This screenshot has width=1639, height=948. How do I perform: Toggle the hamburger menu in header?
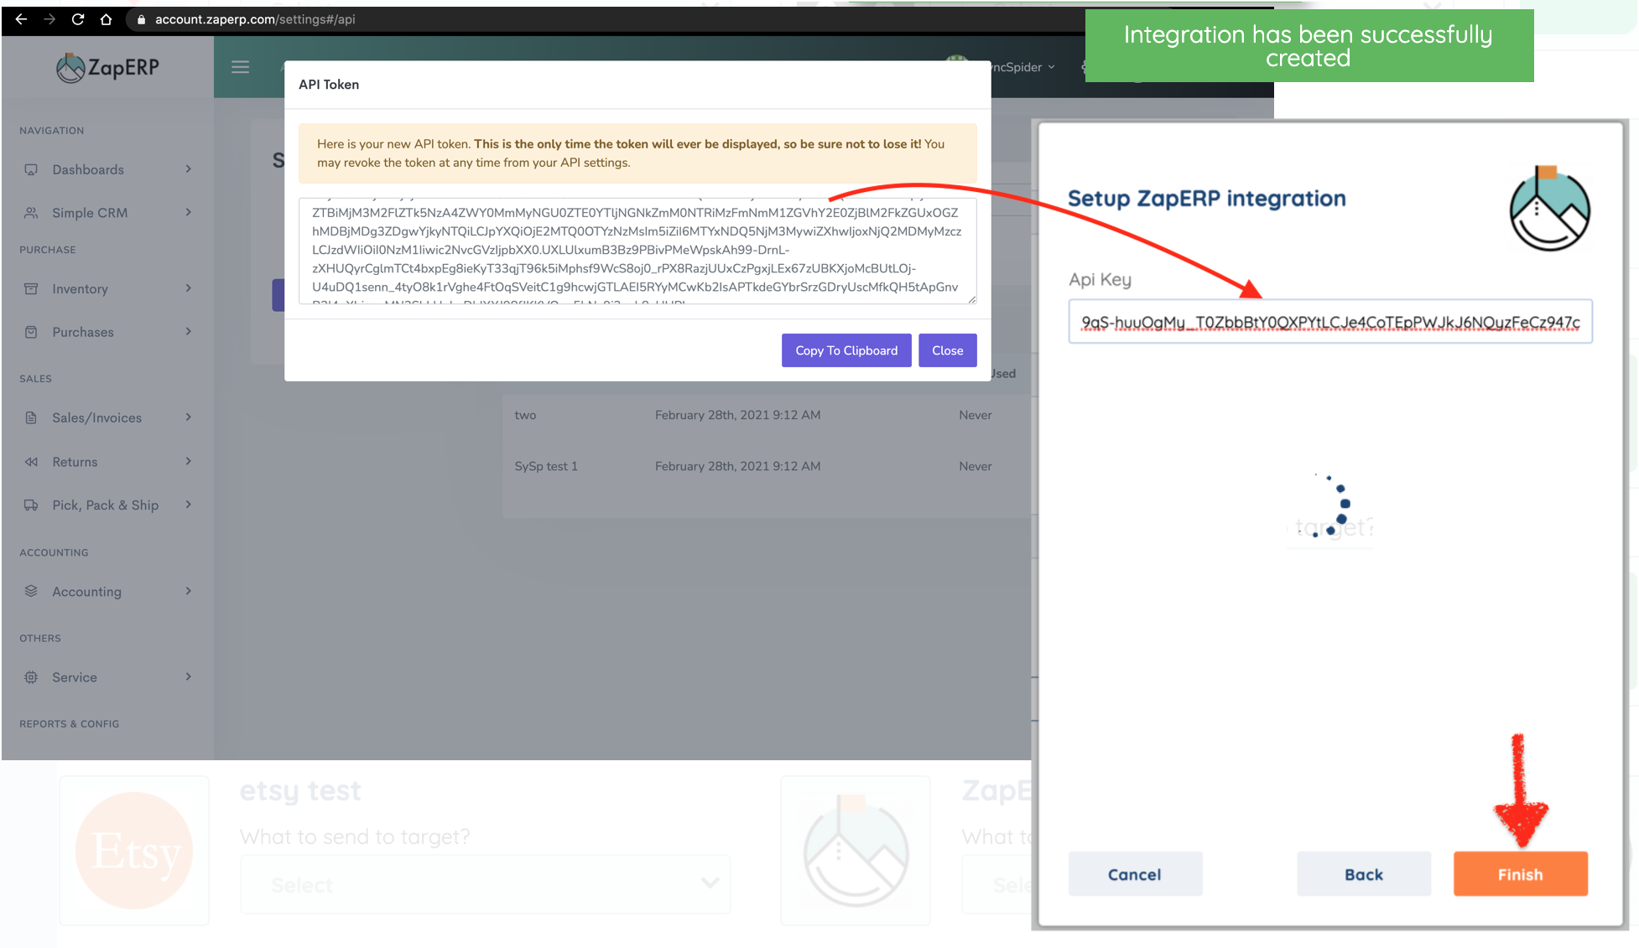(x=241, y=67)
